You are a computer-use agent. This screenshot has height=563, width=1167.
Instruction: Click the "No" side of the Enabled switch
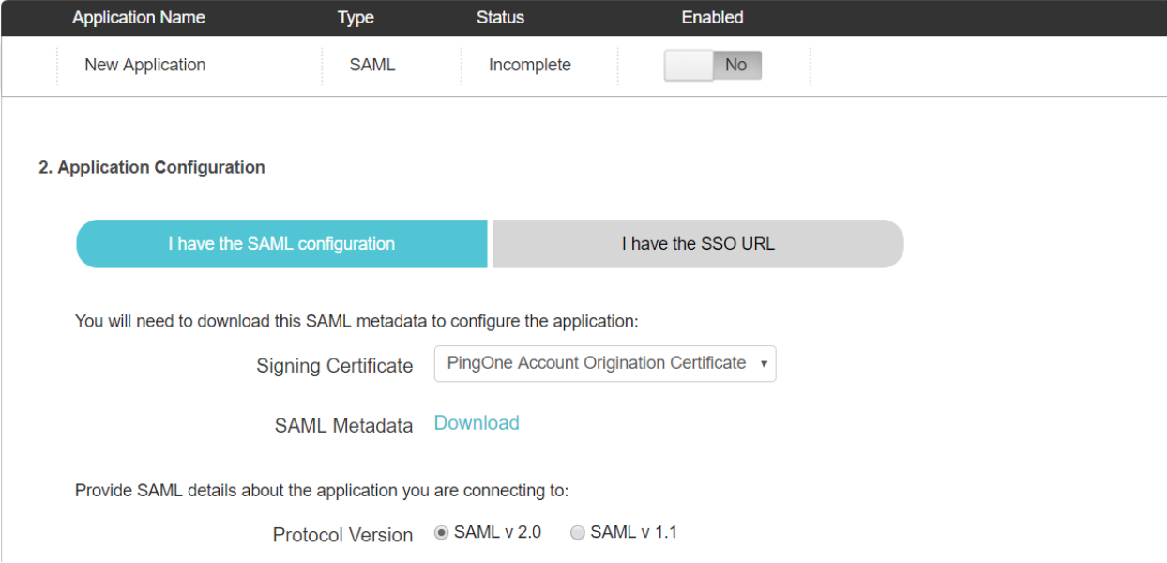(x=735, y=65)
